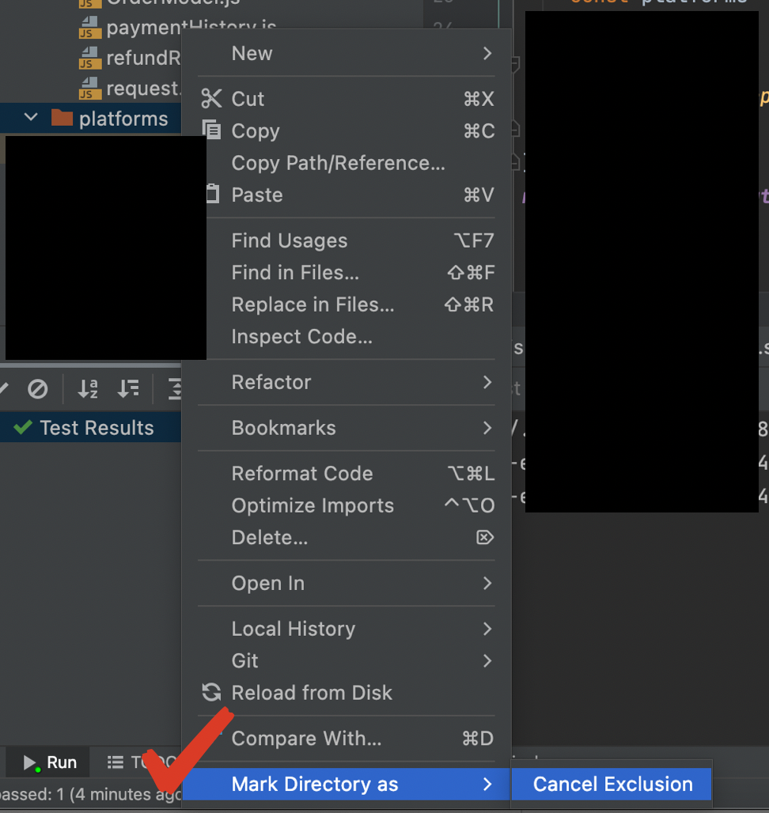
Task: Open the New submenu
Action: (x=347, y=54)
